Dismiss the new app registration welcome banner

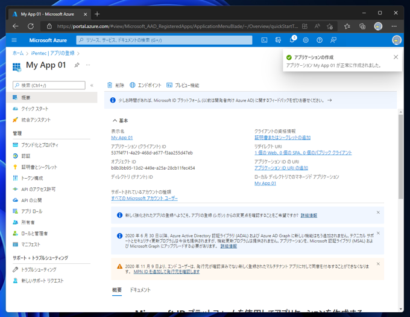[x=378, y=213]
